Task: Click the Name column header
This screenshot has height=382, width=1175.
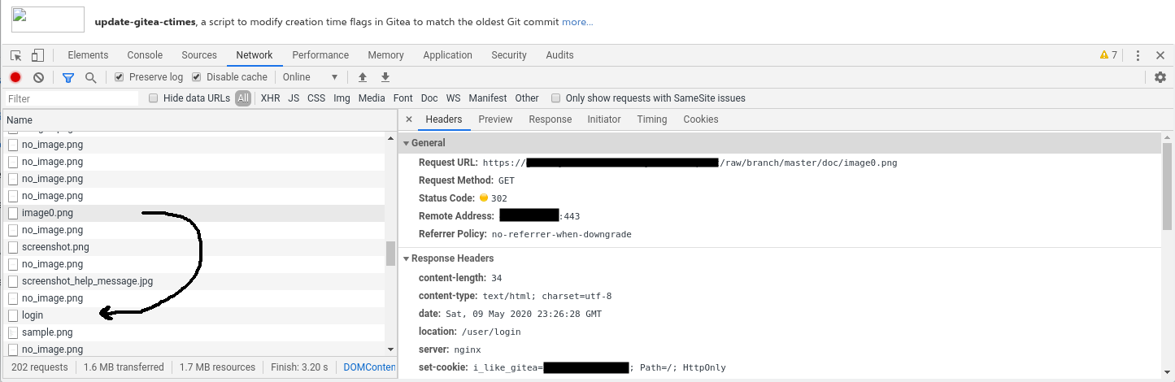Action: pos(199,120)
